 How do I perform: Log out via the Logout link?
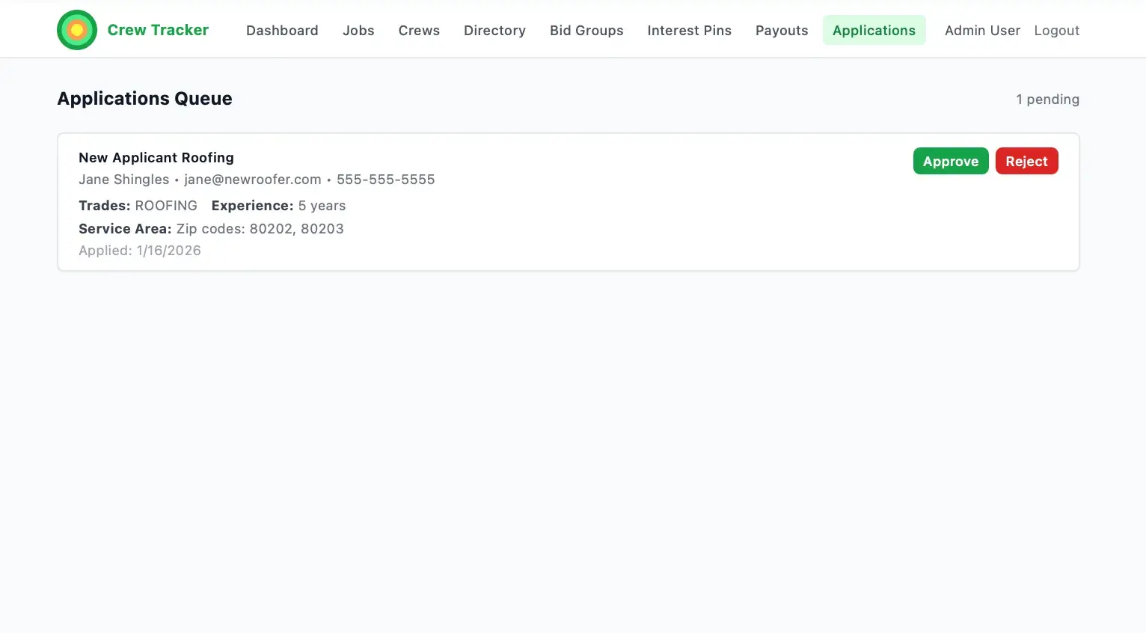click(1056, 31)
